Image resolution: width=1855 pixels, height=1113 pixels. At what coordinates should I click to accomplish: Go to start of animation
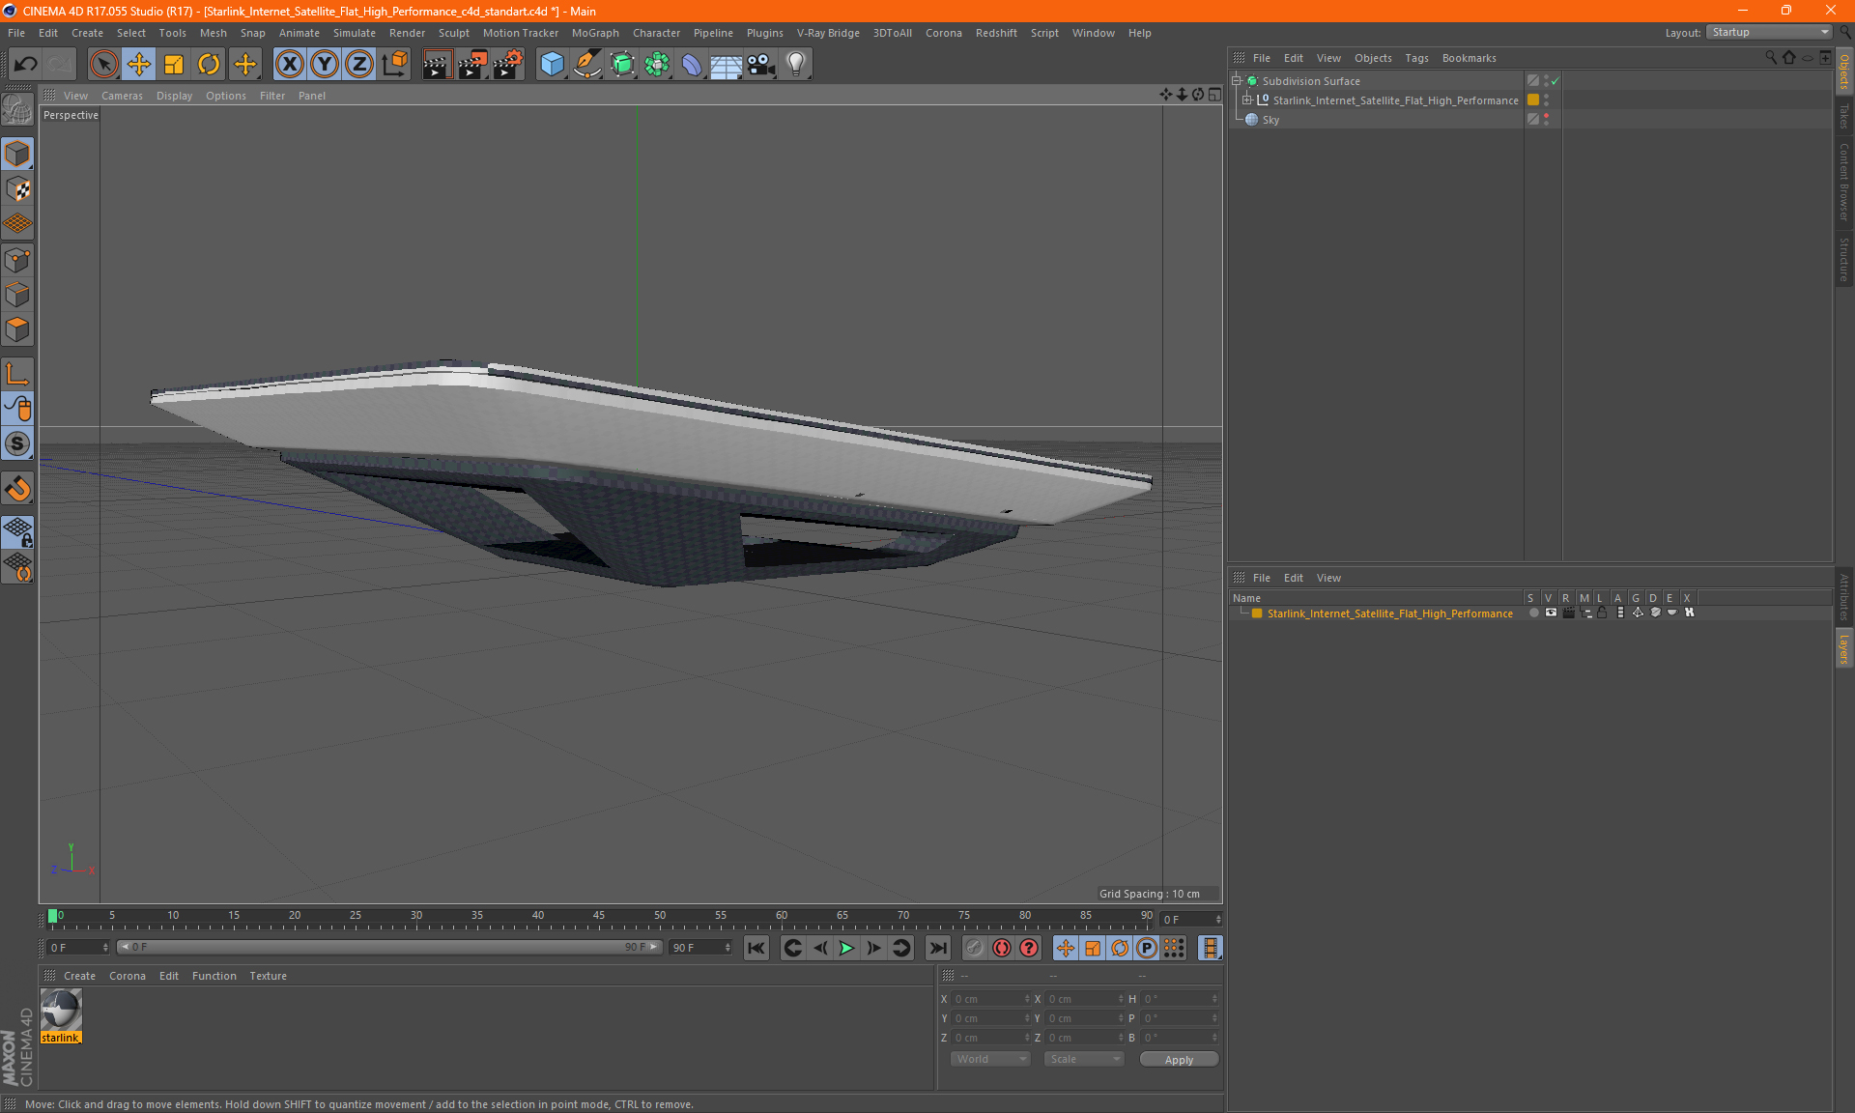tap(756, 948)
